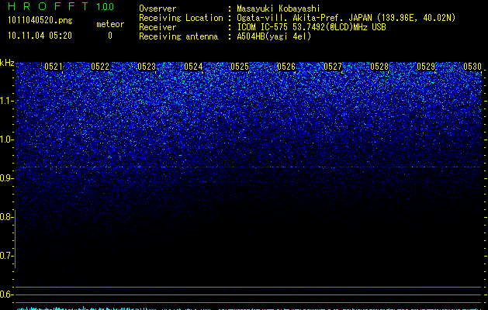Click the HROFFT program title
The image size is (488, 310).
tap(48, 6)
